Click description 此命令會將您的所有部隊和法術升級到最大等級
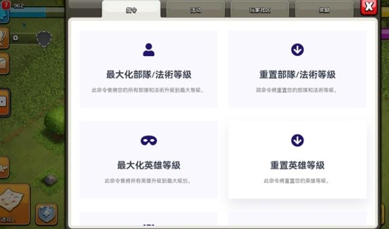389x229 pixels. (x=148, y=90)
